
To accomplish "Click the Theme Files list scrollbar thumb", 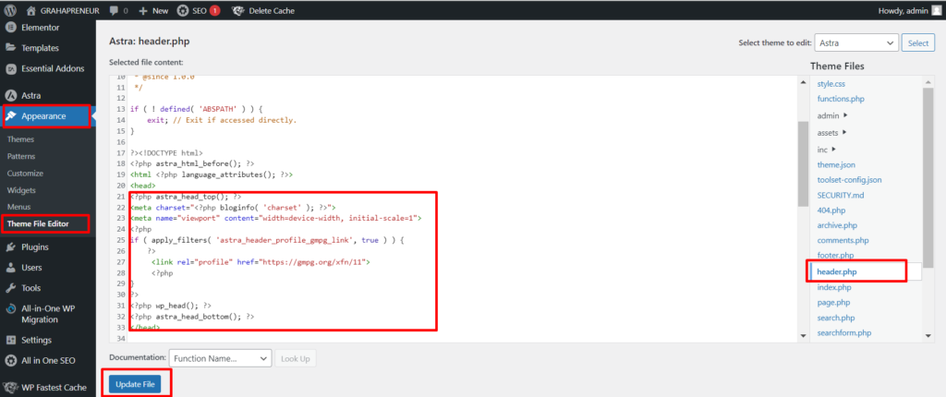I will pos(928,178).
